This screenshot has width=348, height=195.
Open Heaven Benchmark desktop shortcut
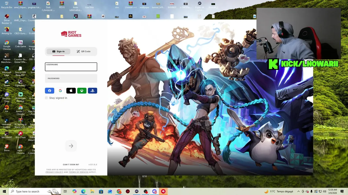point(7,58)
